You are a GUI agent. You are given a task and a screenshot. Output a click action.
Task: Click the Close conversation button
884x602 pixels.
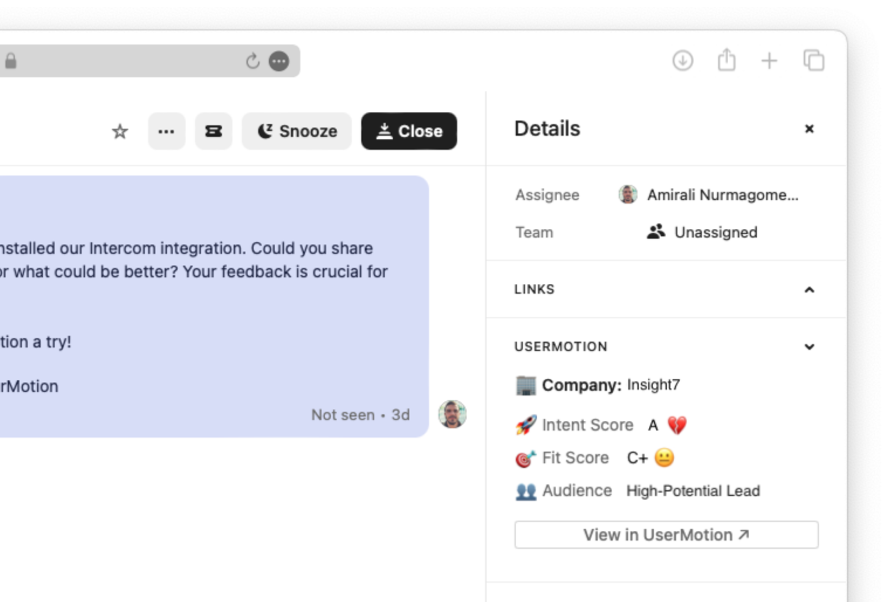(409, 131)
